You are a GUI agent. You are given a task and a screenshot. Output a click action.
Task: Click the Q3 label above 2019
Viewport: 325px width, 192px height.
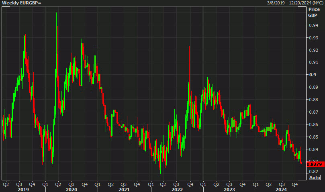[x=19, y=184]
